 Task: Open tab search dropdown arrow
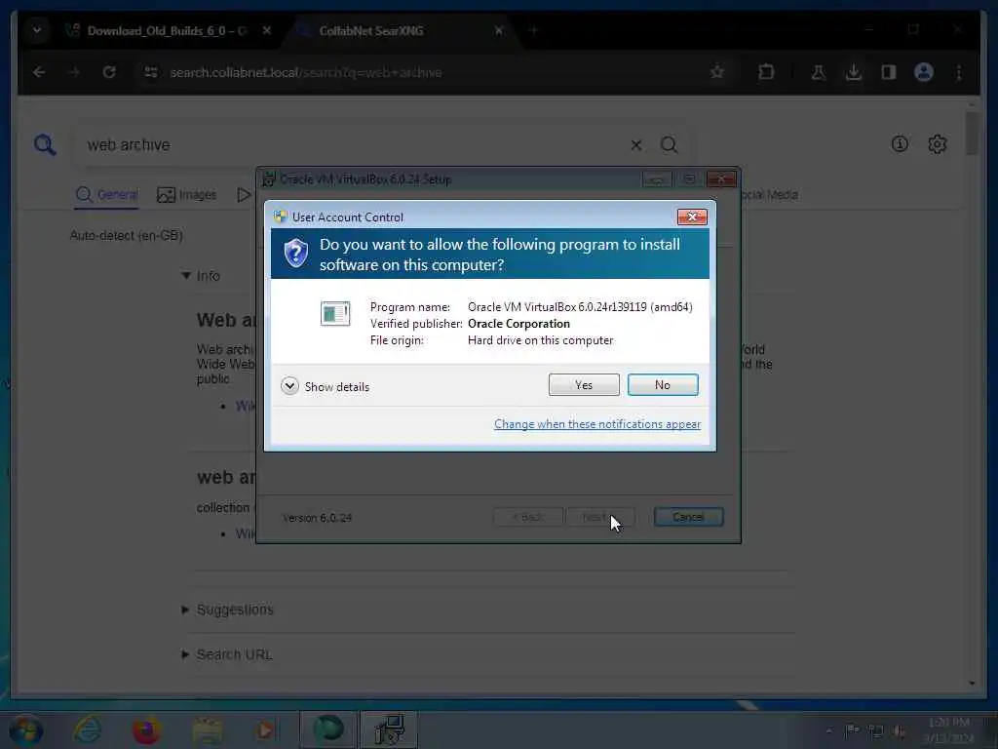pos(37,30)
